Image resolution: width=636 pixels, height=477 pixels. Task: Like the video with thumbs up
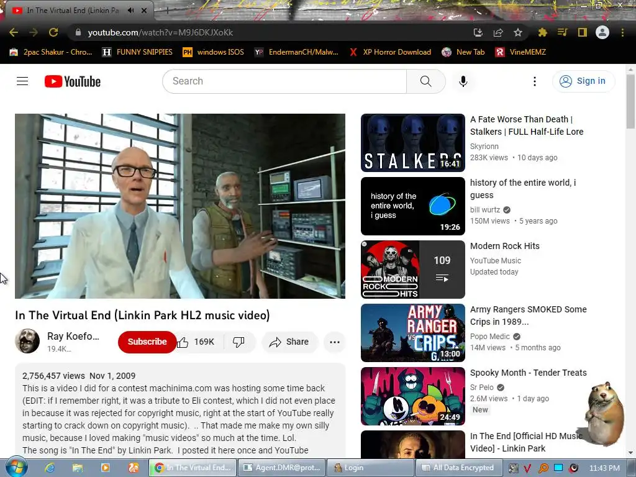(197, 342)
